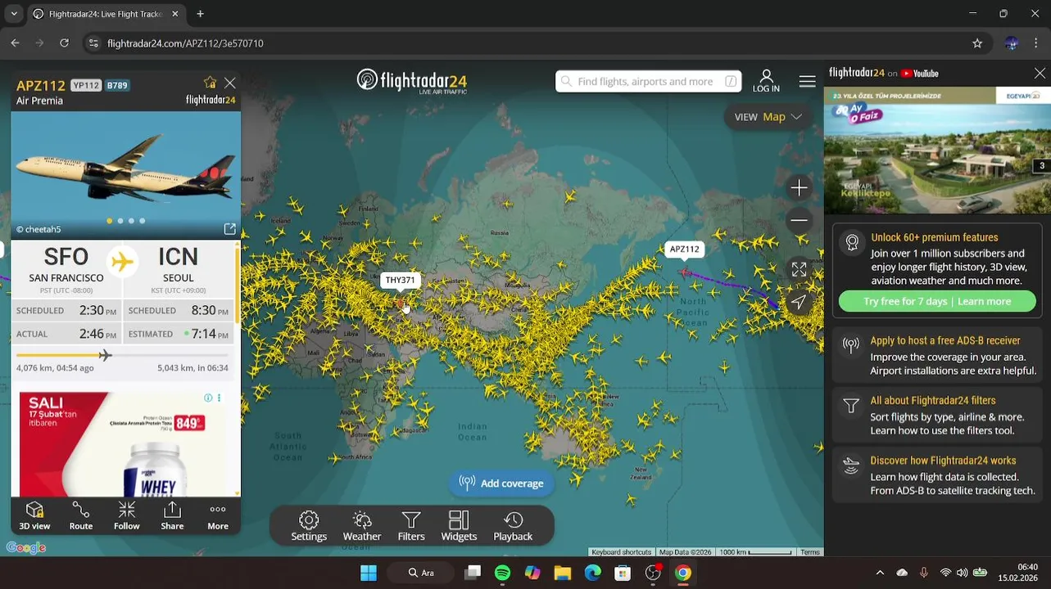
Task: Select the second photo carousel dot
Action: (120, 221)
